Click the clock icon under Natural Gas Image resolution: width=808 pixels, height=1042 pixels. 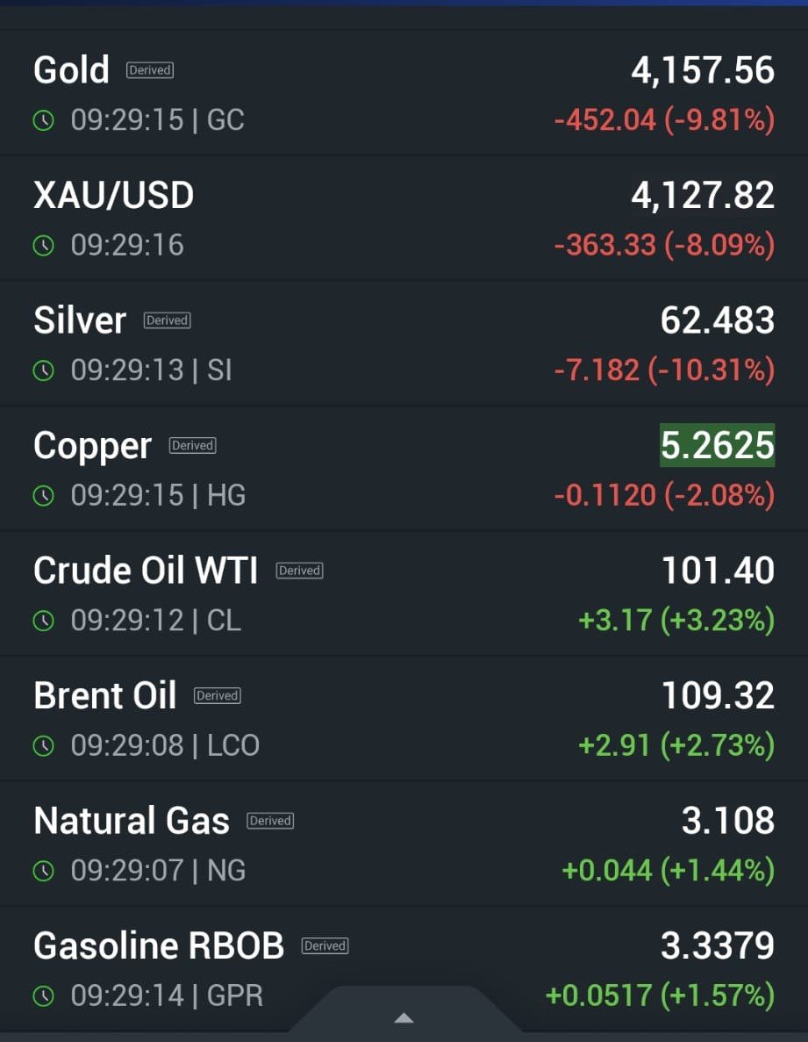(43, 871)
